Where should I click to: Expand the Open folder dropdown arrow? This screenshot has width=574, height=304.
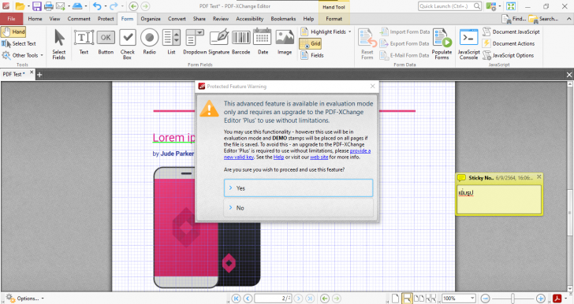(28, 6)
